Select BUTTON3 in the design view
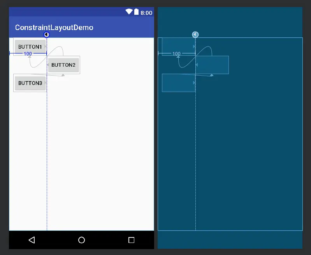311x255 pixels. tap(30, 83)
